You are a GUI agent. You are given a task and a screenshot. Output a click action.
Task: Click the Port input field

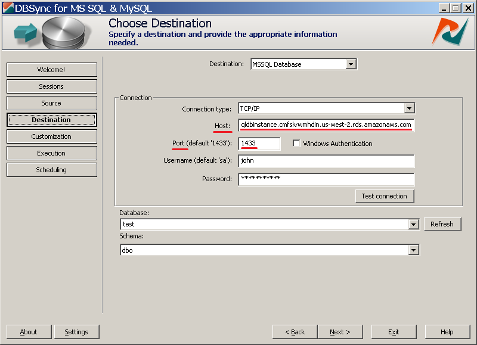tap(259, 144)
